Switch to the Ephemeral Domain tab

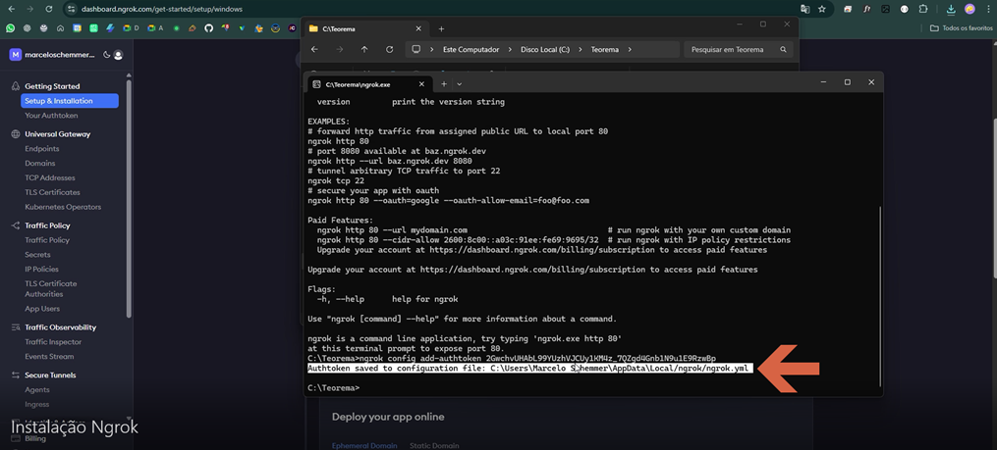[364, 446]
